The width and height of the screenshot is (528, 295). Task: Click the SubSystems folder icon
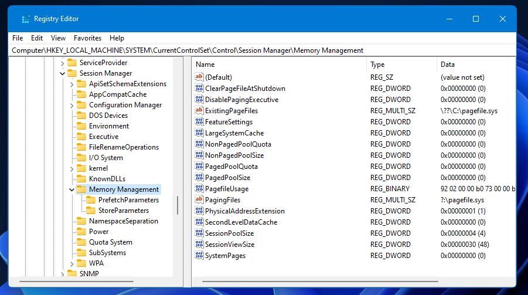tap(81, 253)
